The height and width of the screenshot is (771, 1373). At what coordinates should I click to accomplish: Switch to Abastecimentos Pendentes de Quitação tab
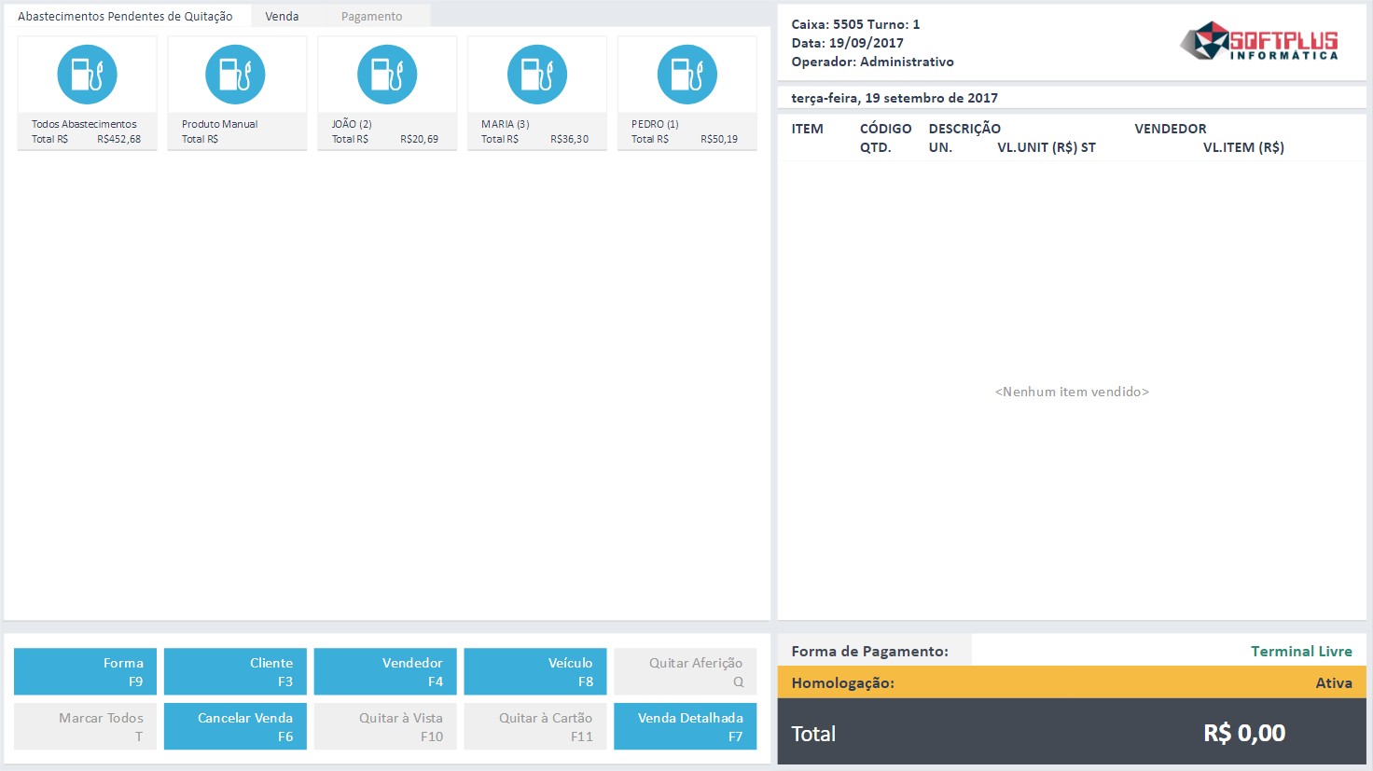coord(125,16)
